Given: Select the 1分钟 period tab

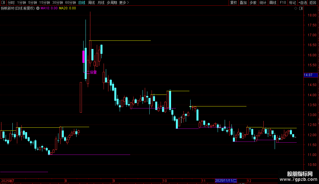Looking at the screenshot, I should tap(21, 3).
